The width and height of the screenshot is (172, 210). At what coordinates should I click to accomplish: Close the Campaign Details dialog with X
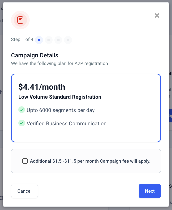[x=157, y=16]
